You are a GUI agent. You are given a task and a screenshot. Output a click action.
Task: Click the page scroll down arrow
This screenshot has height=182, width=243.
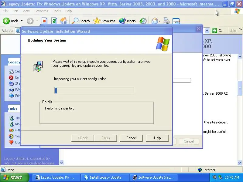[240, 163]
